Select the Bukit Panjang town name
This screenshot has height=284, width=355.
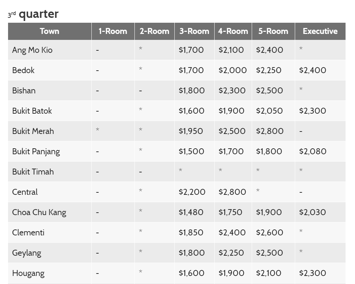coord(36,151)
